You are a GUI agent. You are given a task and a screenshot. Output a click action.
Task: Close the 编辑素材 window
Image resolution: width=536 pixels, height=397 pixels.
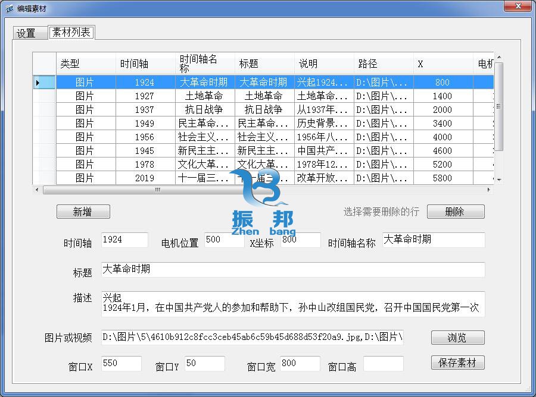tap(518, 7)
